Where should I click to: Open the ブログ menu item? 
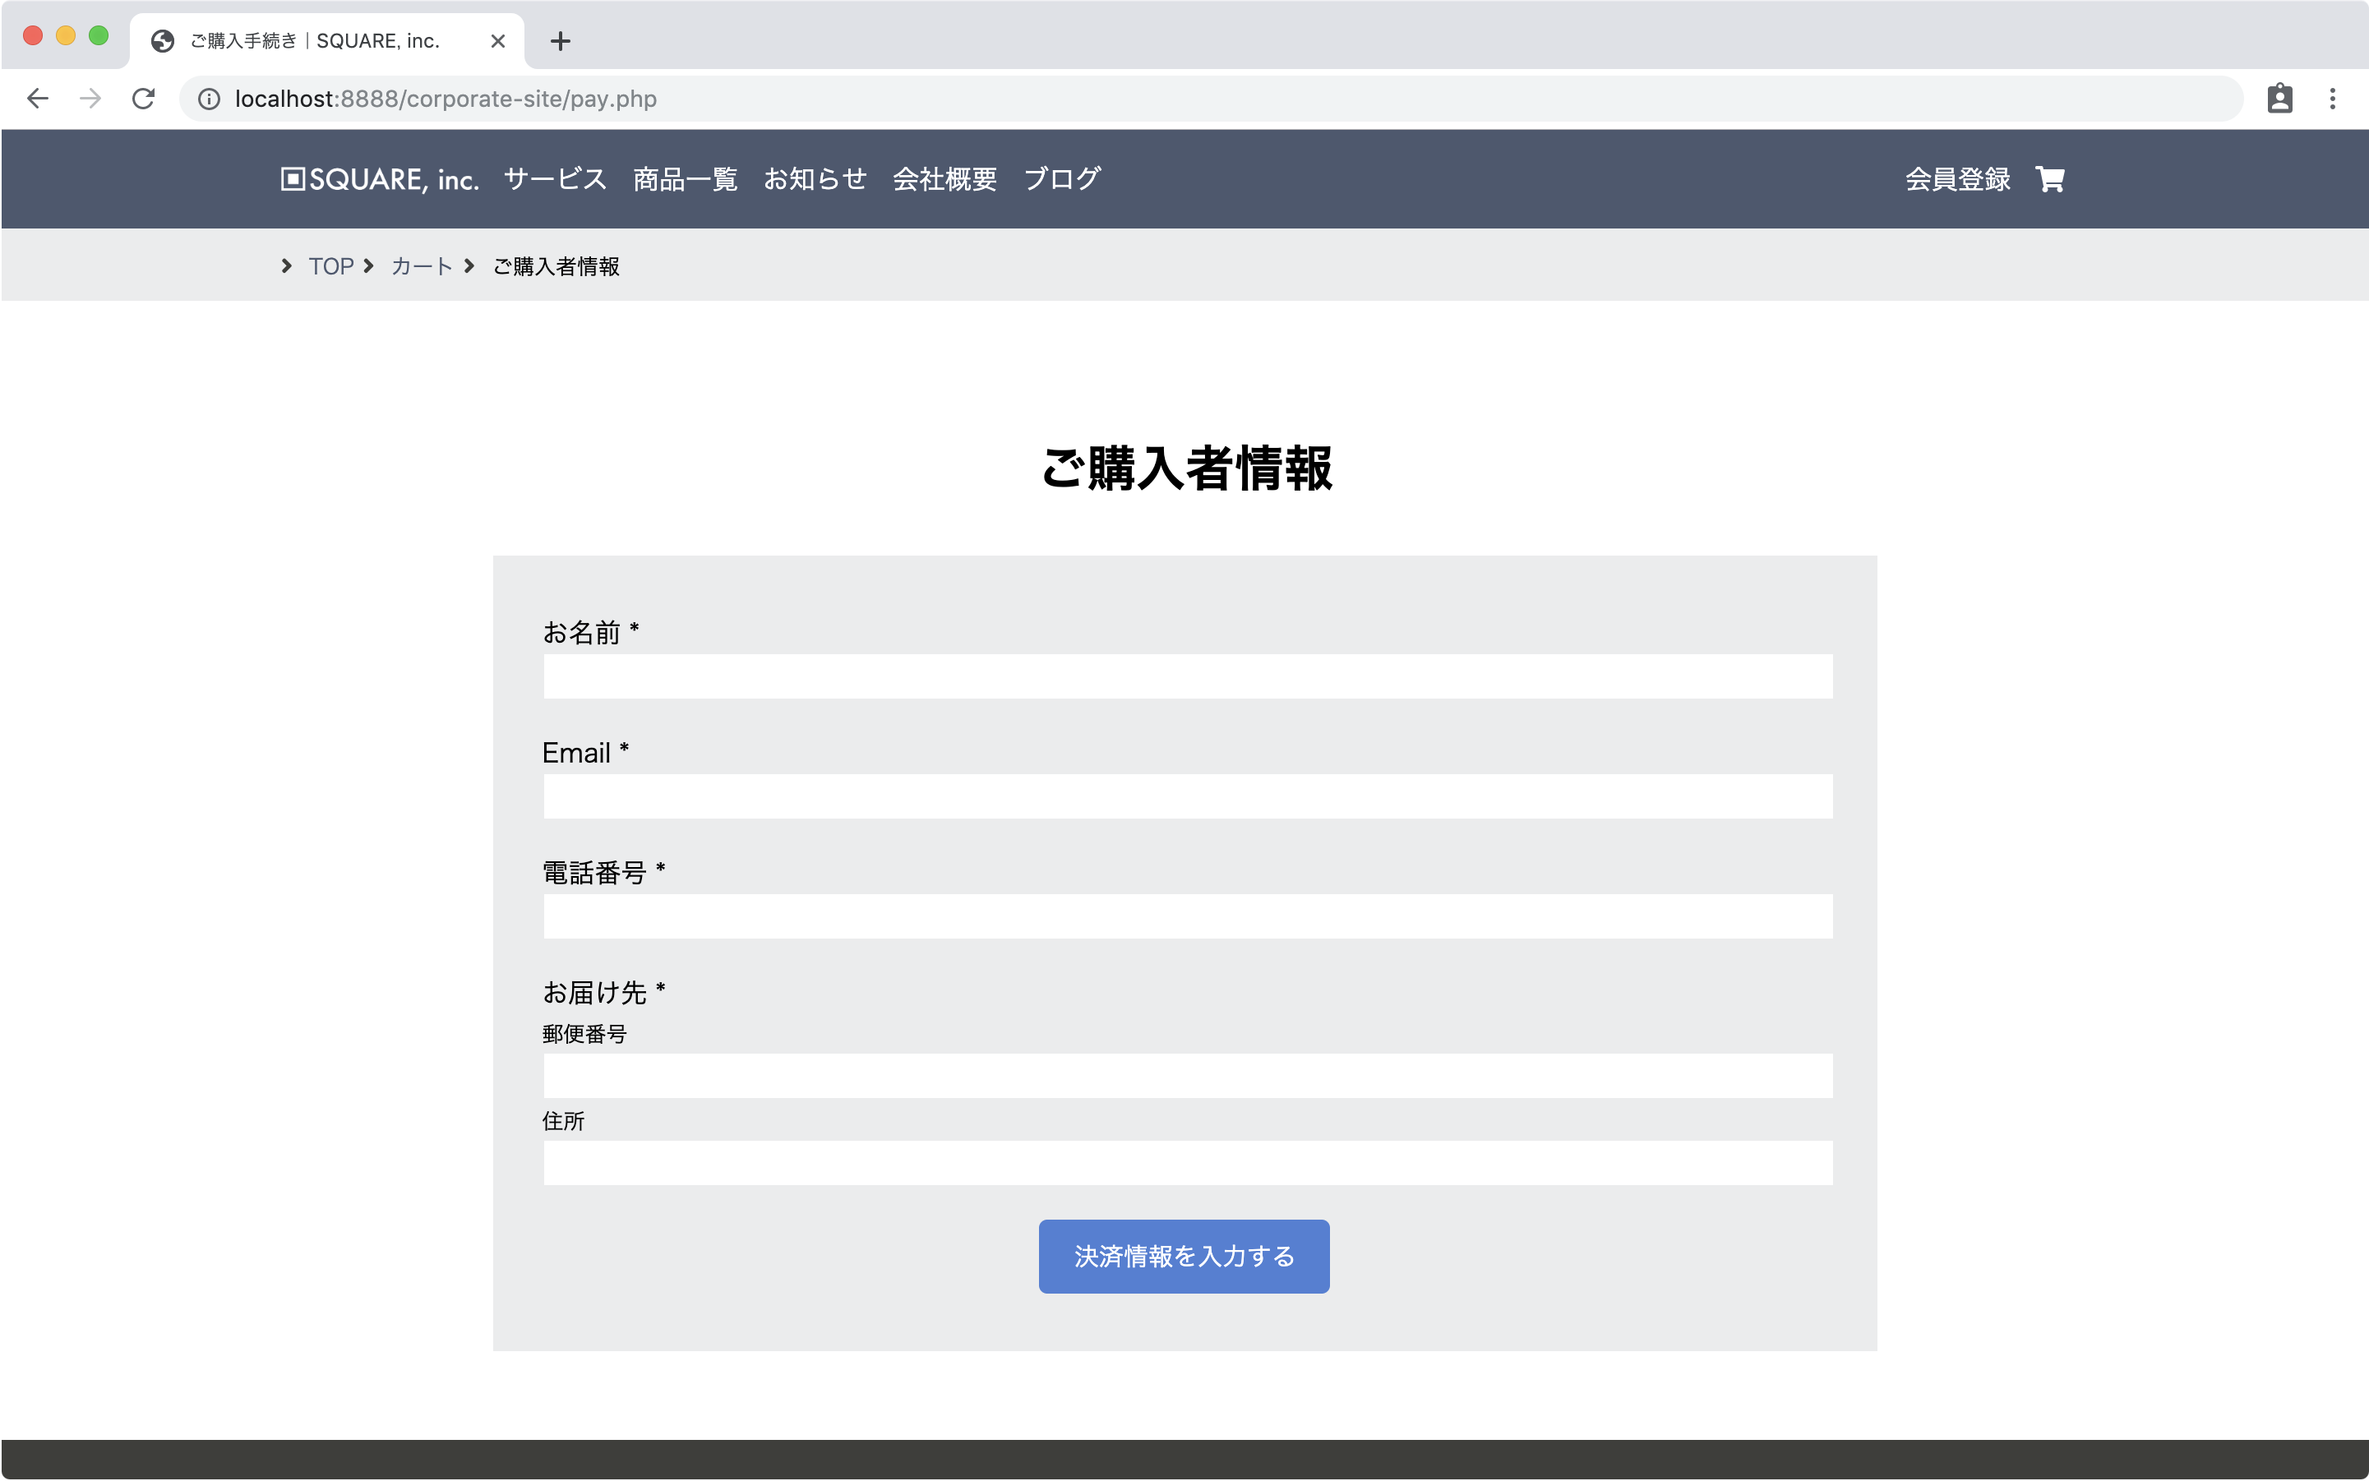[x=1062, y=179]
